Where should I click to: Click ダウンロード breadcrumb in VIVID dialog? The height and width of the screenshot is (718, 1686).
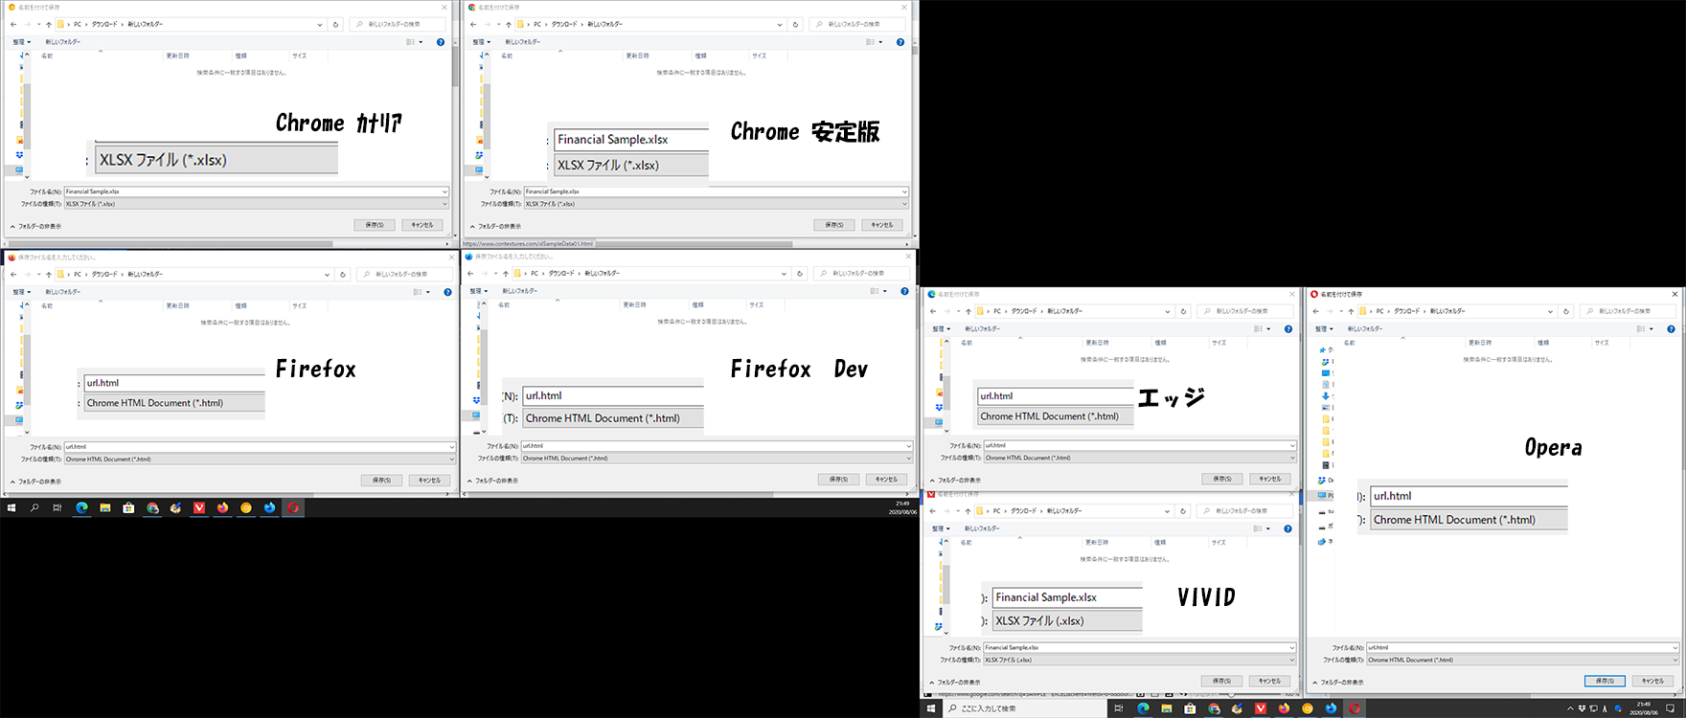[1024, 511]
